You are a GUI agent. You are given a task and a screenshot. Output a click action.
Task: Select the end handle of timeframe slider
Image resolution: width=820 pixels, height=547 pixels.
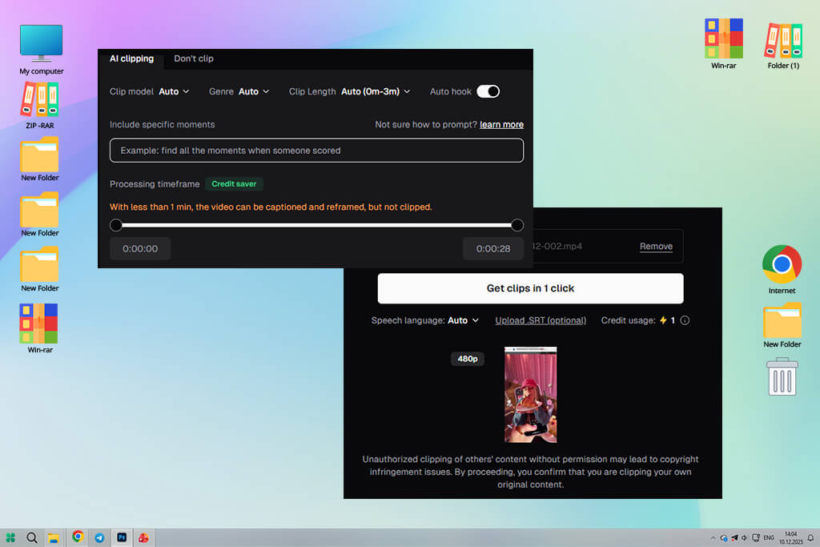click(x=517, y=225)
